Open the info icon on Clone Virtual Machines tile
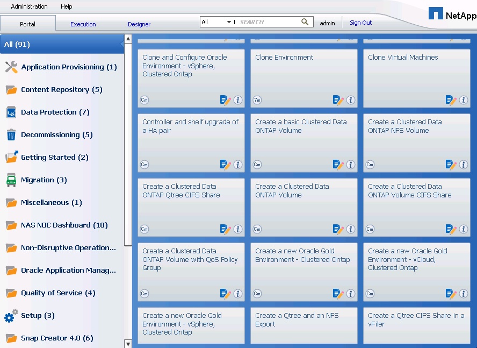The width and height of the screenshot is (477, 348). point(463,100)
